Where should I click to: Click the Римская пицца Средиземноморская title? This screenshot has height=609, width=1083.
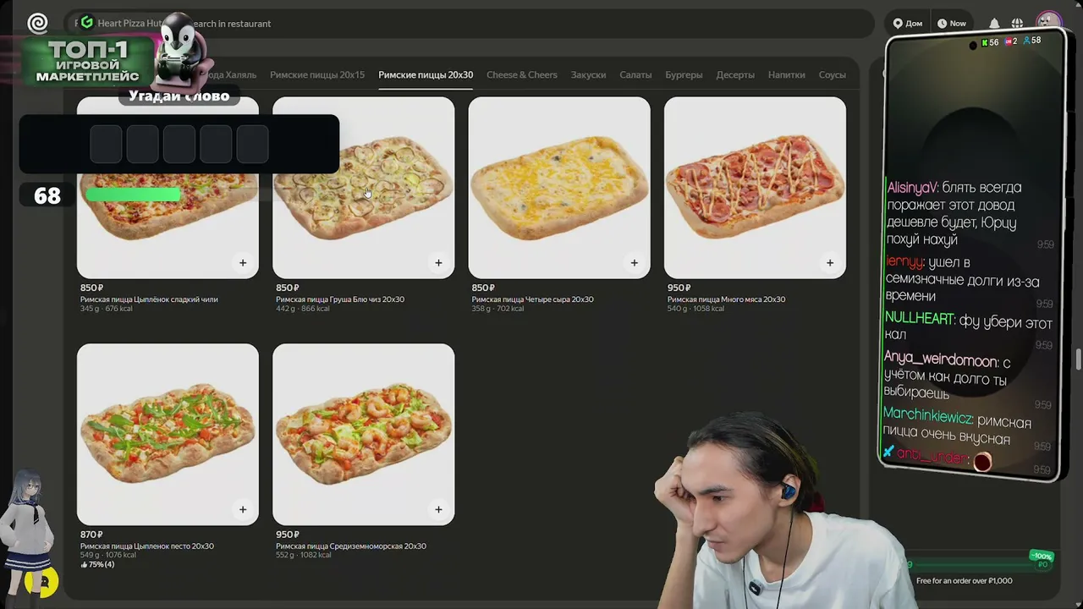coord(351,546)
